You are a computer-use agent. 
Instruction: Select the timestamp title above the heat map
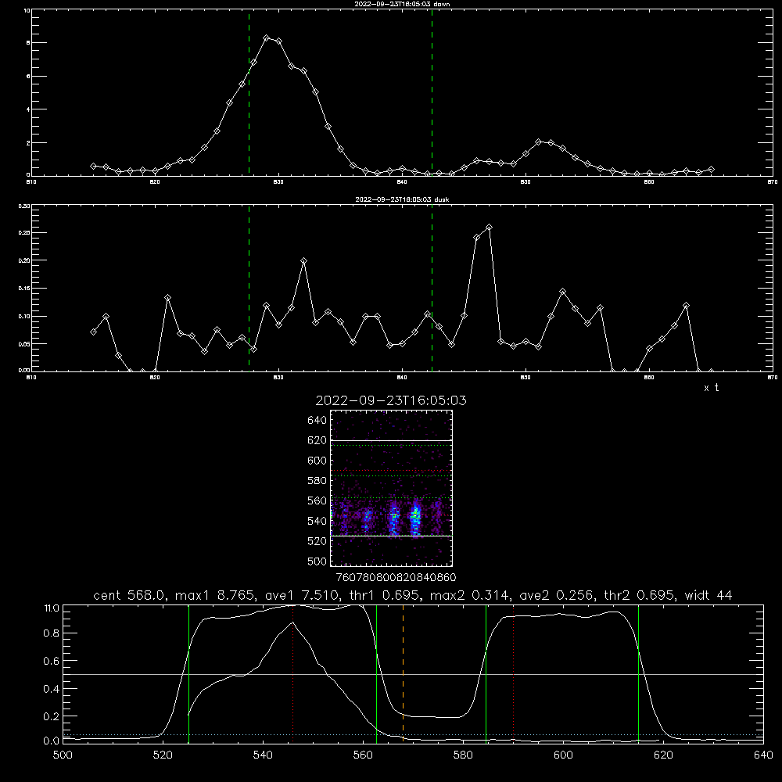click(x=391, y=400)
